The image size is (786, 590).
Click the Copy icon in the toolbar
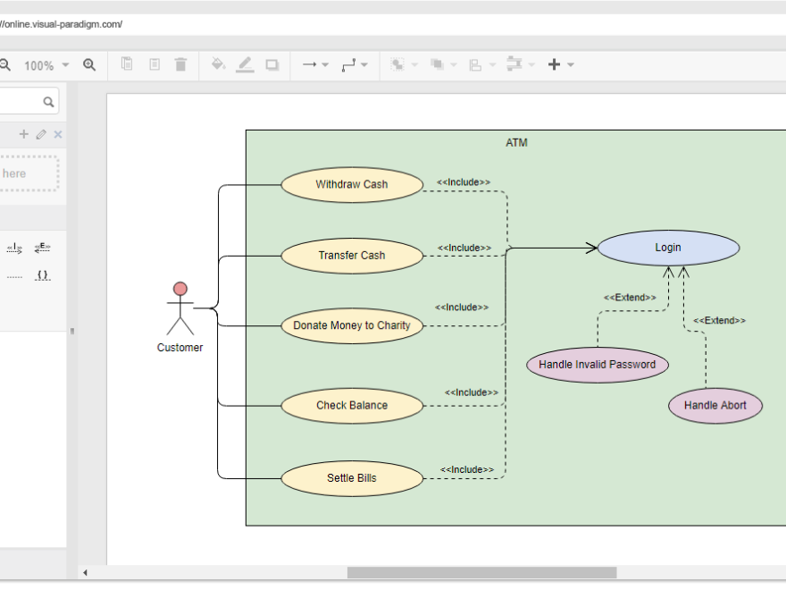126,64
